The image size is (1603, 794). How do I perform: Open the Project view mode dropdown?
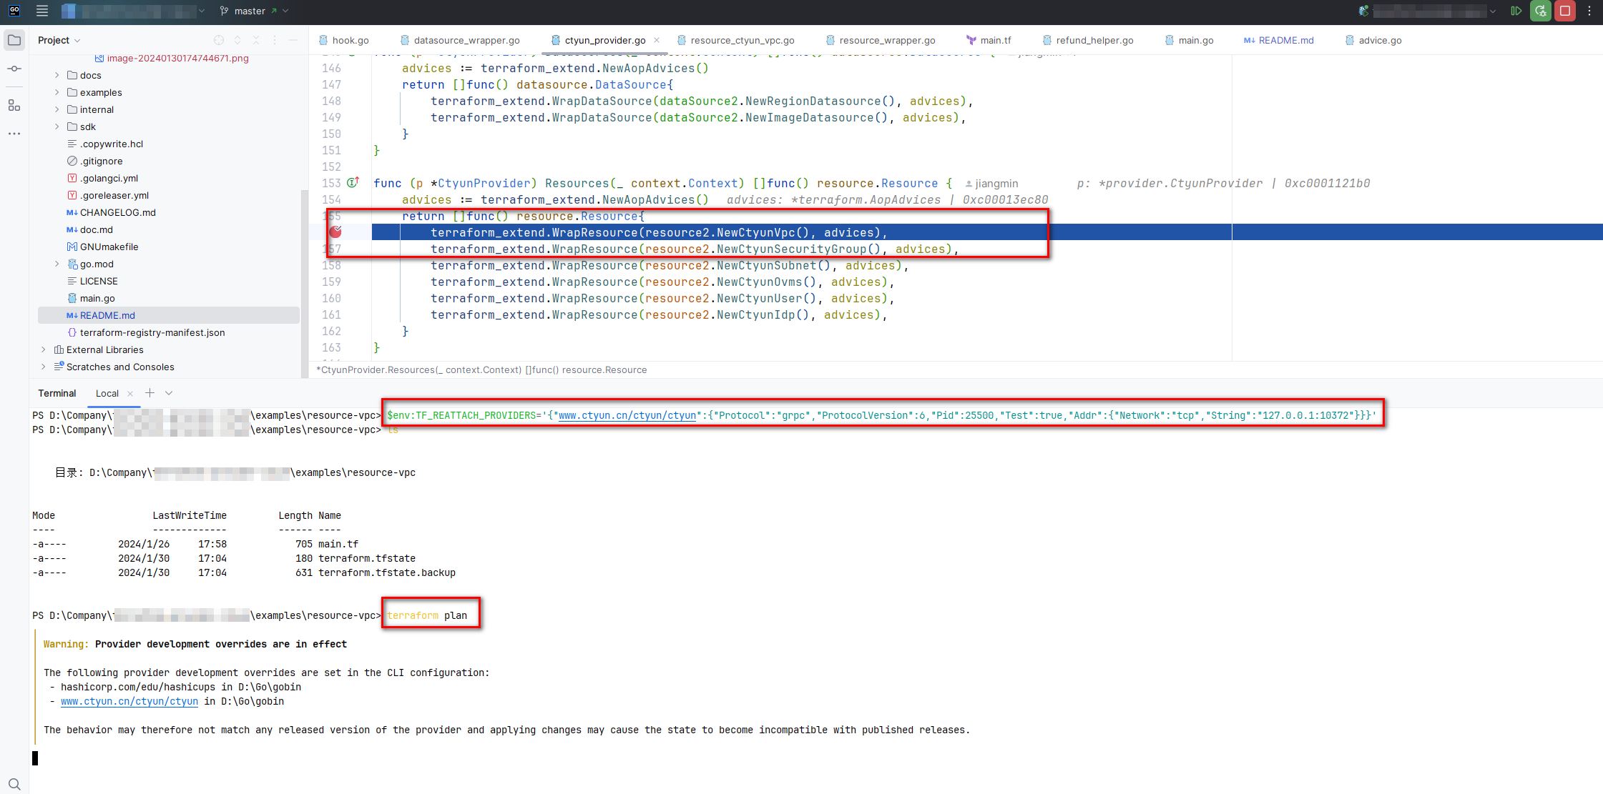coord(59,40)
